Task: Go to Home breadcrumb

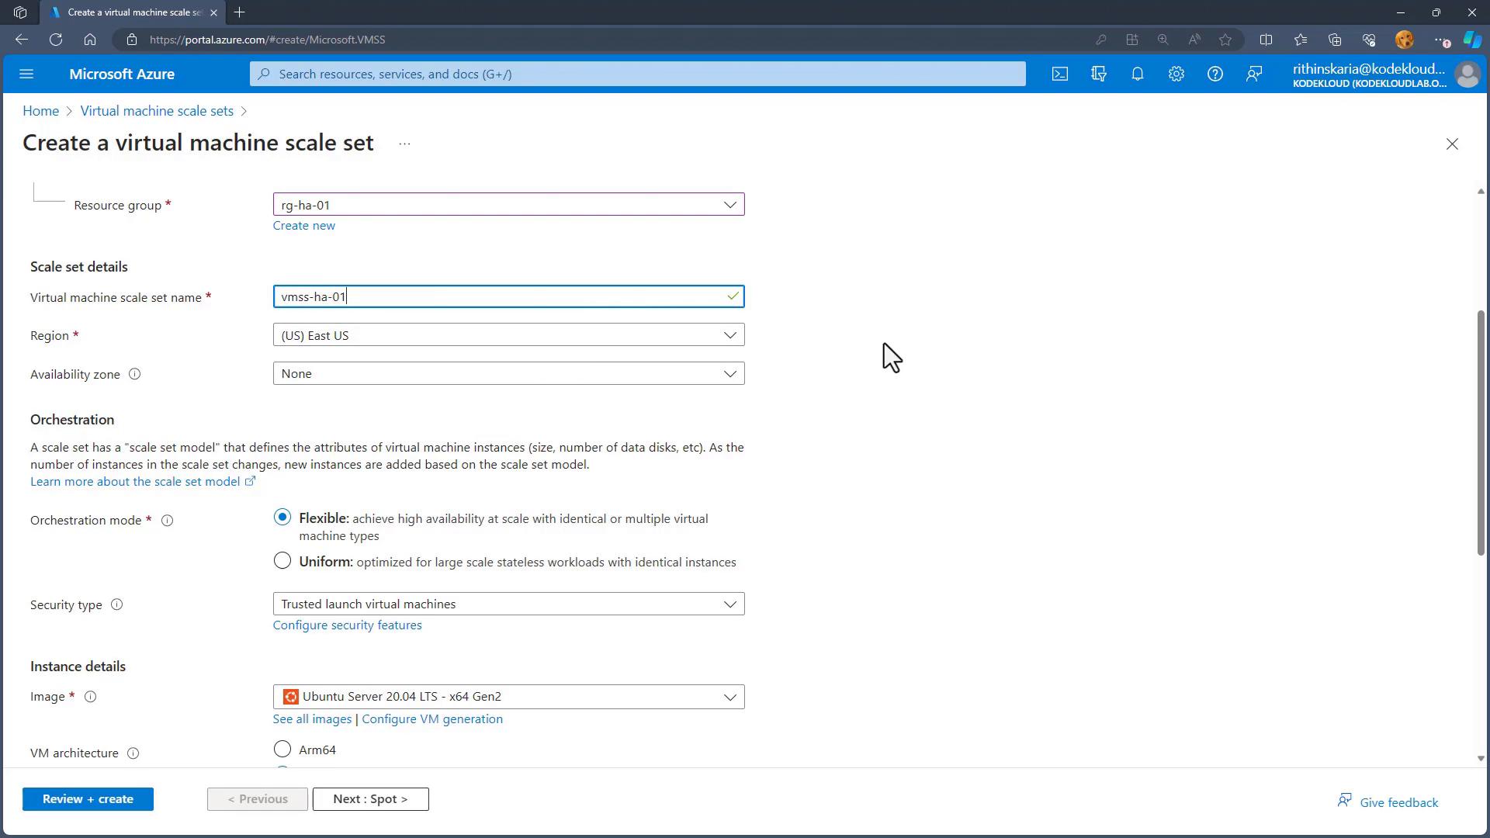Action: click(41, 111)
